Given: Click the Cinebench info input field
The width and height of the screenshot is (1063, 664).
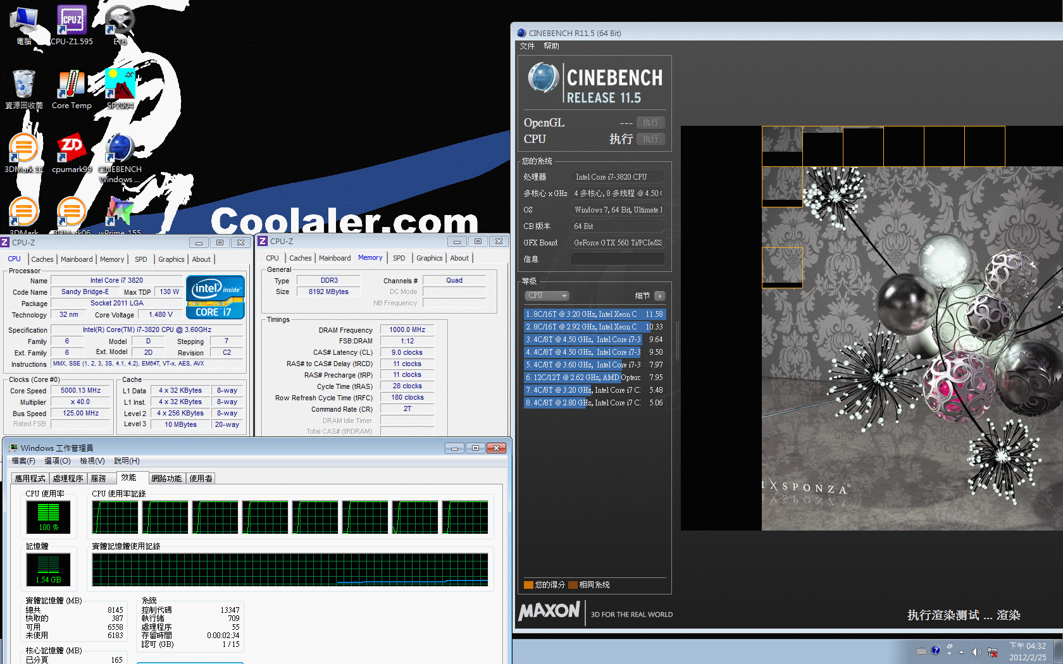Looking at the screenshot, I should pos(618,259).
